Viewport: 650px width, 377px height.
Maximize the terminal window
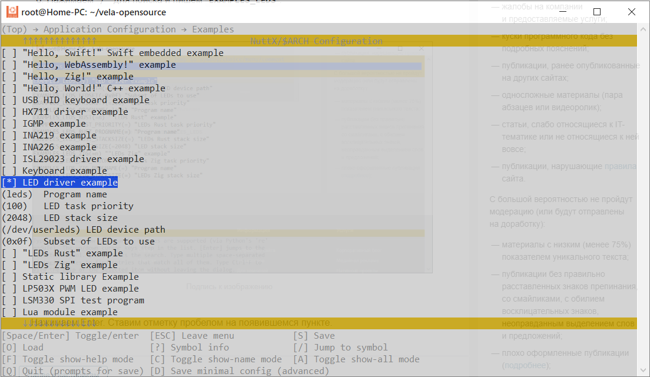[597, 12]
